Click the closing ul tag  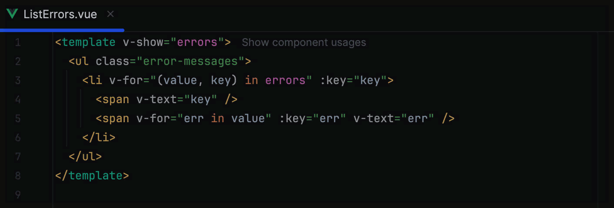pyautogui.click(x=85, y=156)
